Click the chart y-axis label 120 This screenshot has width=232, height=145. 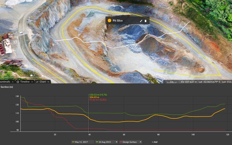point(17,105)
